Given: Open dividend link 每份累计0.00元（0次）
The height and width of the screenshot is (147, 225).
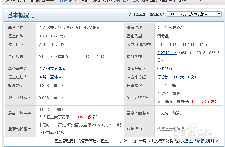Looking at the screenshot, I should (177, 77).
